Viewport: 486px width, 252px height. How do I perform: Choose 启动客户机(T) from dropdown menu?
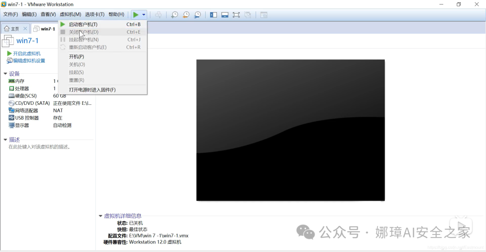click(103, 24)
